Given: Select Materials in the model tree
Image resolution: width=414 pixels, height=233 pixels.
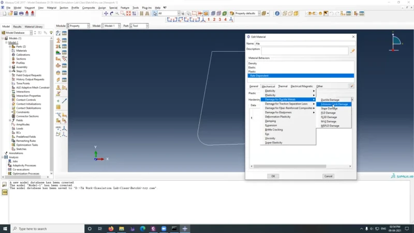Looking at the screenshot, I should coord(21,51).
